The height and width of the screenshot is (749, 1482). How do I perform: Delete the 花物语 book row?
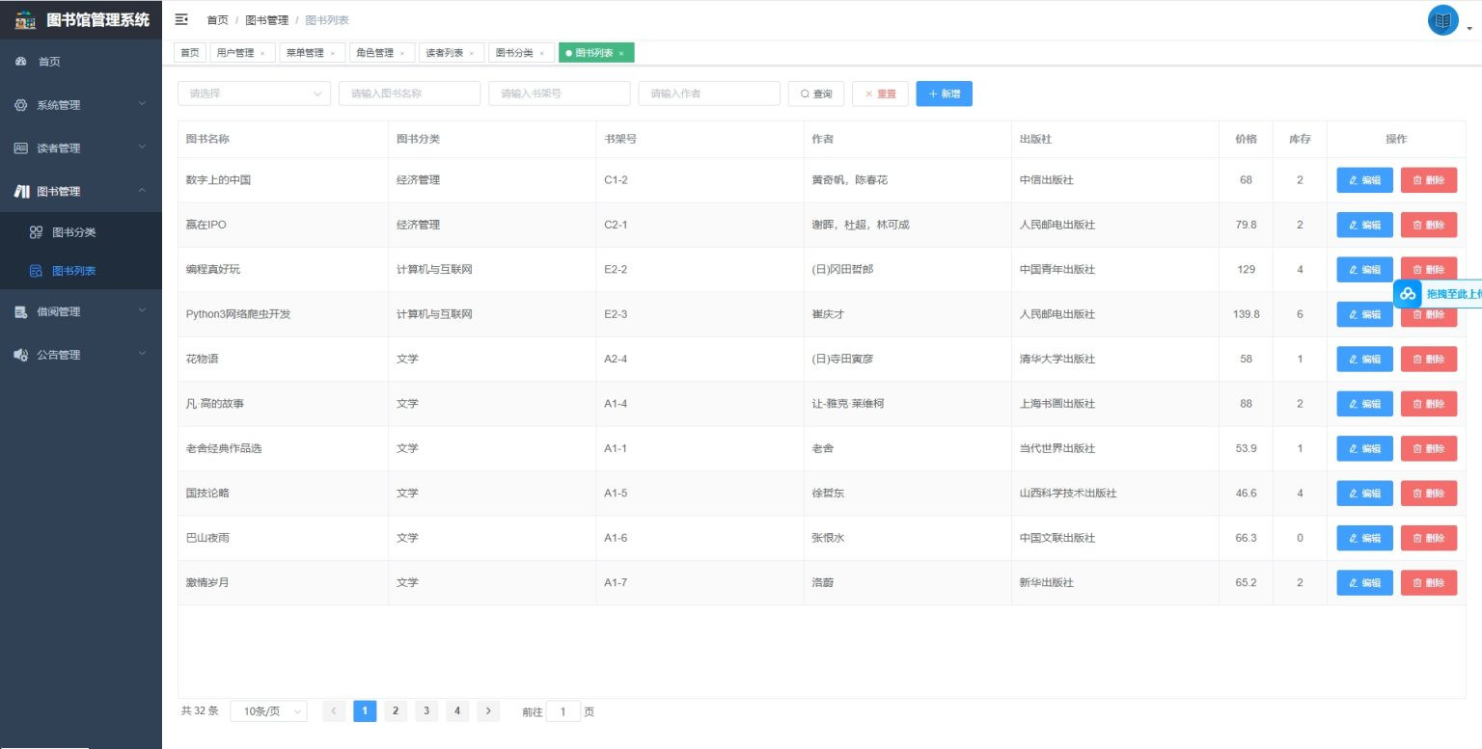tap(1428, 360)
